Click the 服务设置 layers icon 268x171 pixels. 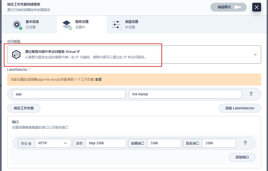point(67,25)
